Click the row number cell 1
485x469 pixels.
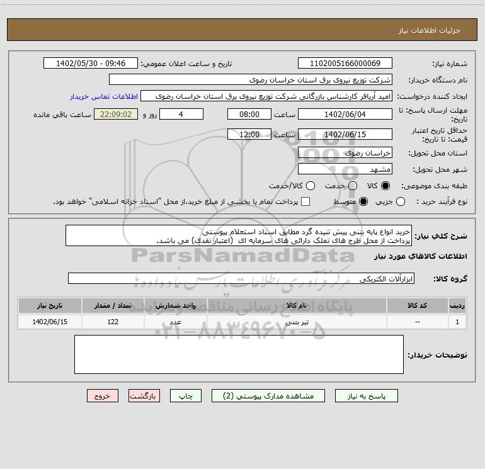point(457,322)
